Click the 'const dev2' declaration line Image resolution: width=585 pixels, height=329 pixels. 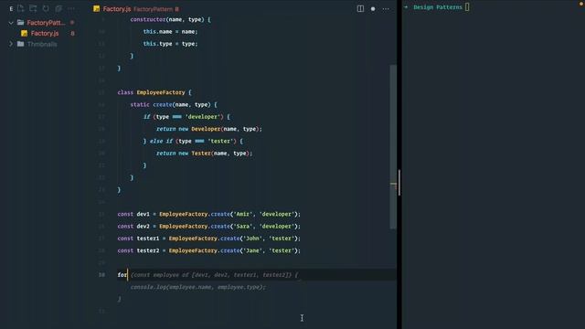tap(209, 227)
